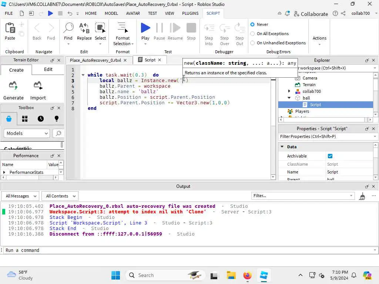Click the new file icon beside FILE

[22, 13]
